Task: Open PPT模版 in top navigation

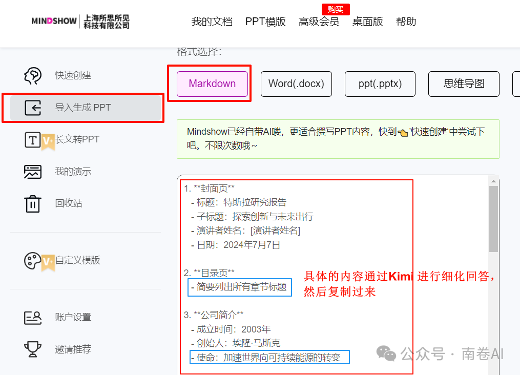Action: point(265,22)
